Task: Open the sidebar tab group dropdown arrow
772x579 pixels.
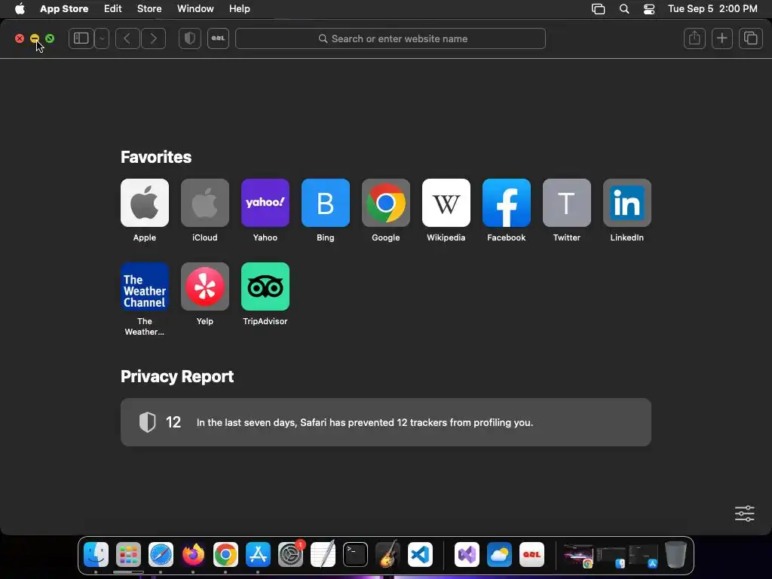Action: [102, 38]
